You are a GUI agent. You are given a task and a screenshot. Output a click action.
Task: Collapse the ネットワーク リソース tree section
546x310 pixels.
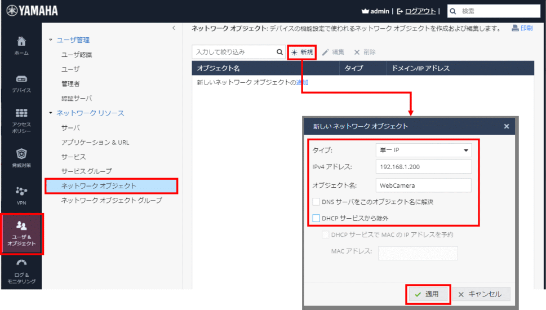(51, 113)
